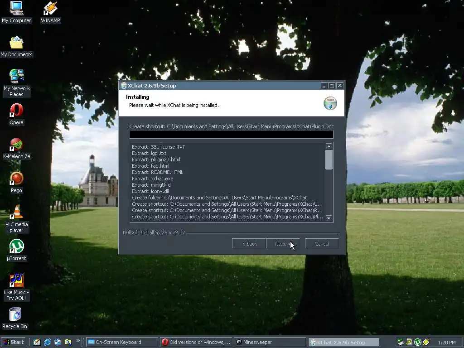Click the first system tray network icon
The width and height of the screenshot is (464, 348).
click(401, 342)
